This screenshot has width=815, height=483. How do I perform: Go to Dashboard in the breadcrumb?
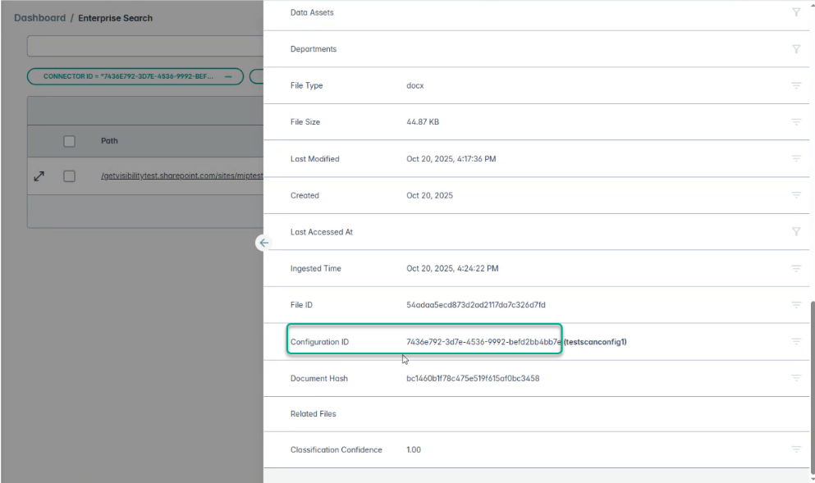click(39, 18)
